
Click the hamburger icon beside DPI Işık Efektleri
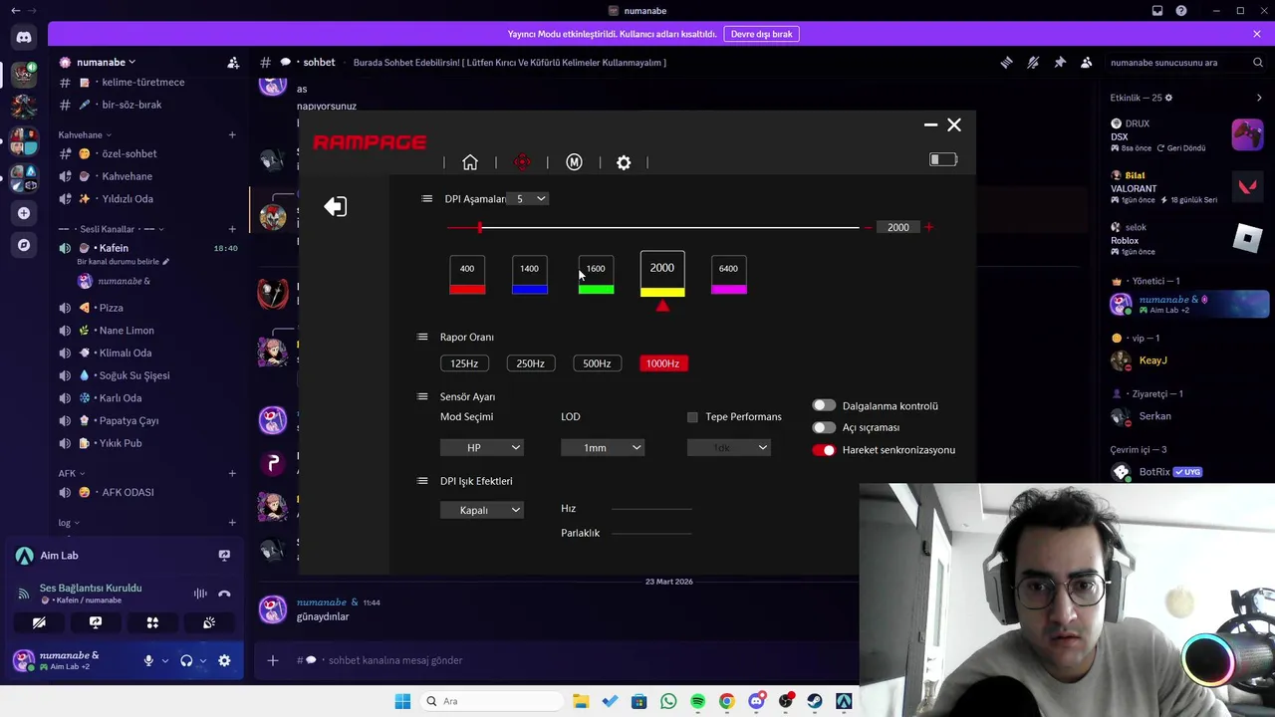(422, 480)
